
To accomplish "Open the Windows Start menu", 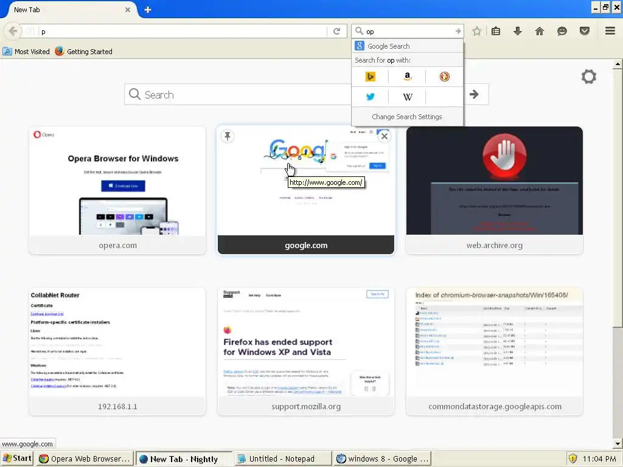I will click(17, 458).
